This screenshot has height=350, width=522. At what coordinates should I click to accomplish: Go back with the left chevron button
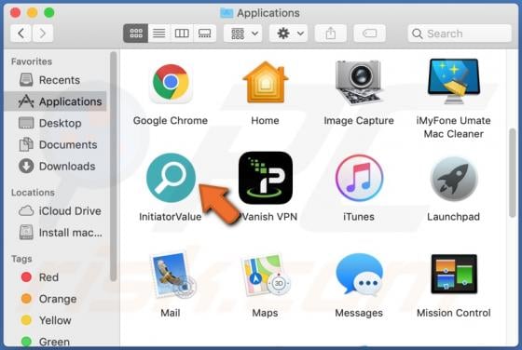(21, 34)
